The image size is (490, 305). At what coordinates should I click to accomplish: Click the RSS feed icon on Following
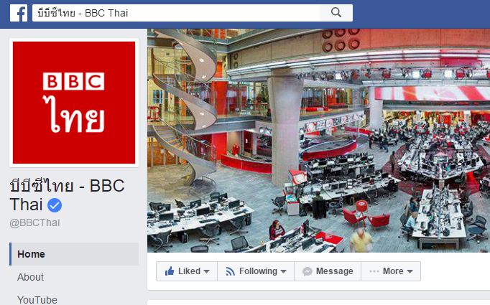click(231, 271)
